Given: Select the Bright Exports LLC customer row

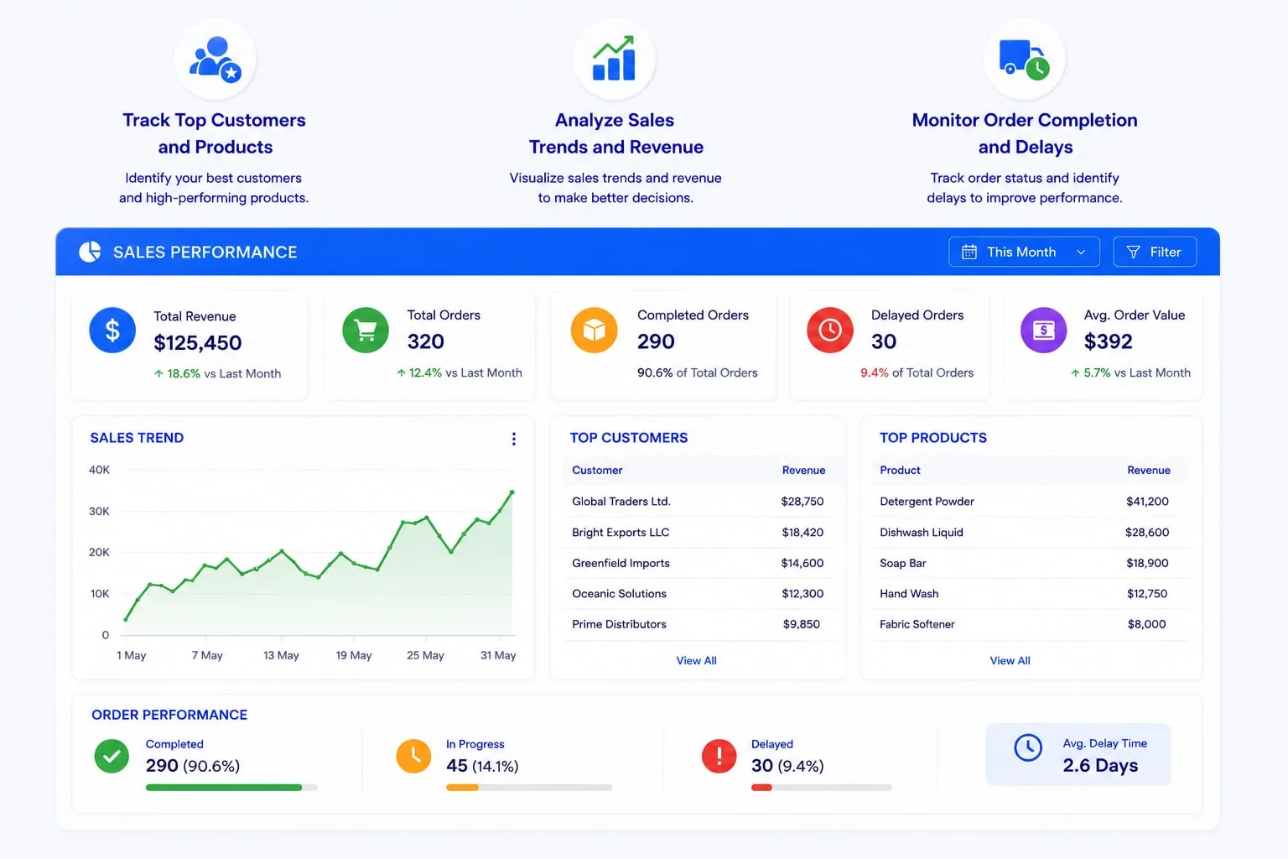Looking at the screenshot, I should tap(698, 533).
